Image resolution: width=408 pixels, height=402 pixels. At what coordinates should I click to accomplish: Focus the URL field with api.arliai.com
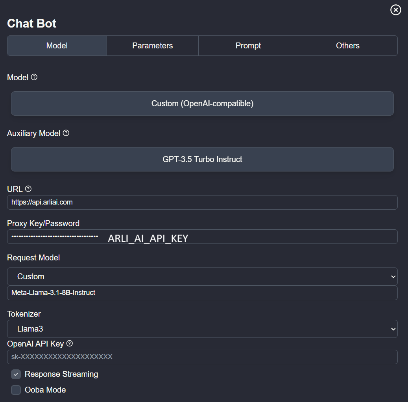tap(202, 202)
